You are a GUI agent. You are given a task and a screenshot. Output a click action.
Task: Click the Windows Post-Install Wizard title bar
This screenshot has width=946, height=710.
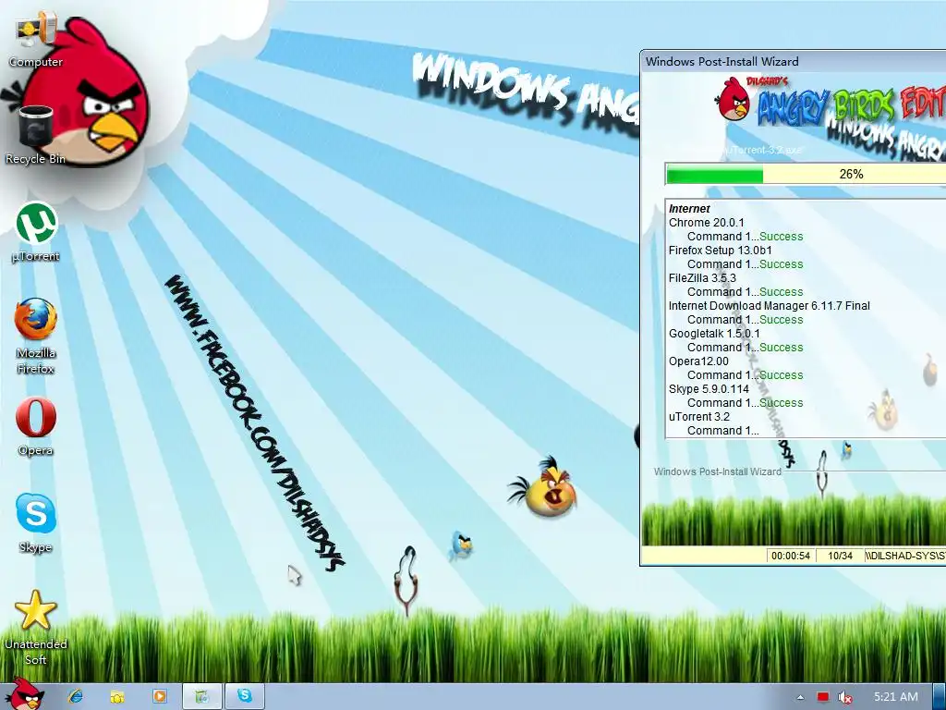pyautogui.click(x=793, y=62)
